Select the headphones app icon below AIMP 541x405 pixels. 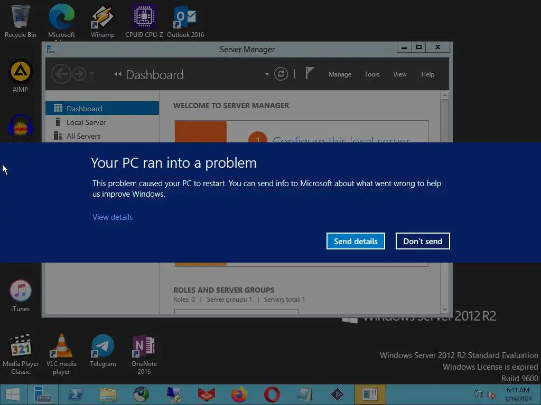tap(21, 126)
